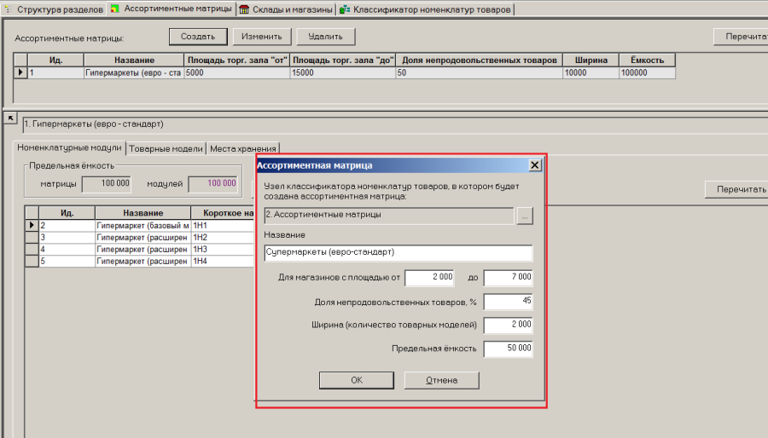
Task: Click the collapse arrow icon beside matrix title
Action: click(10, 118)
